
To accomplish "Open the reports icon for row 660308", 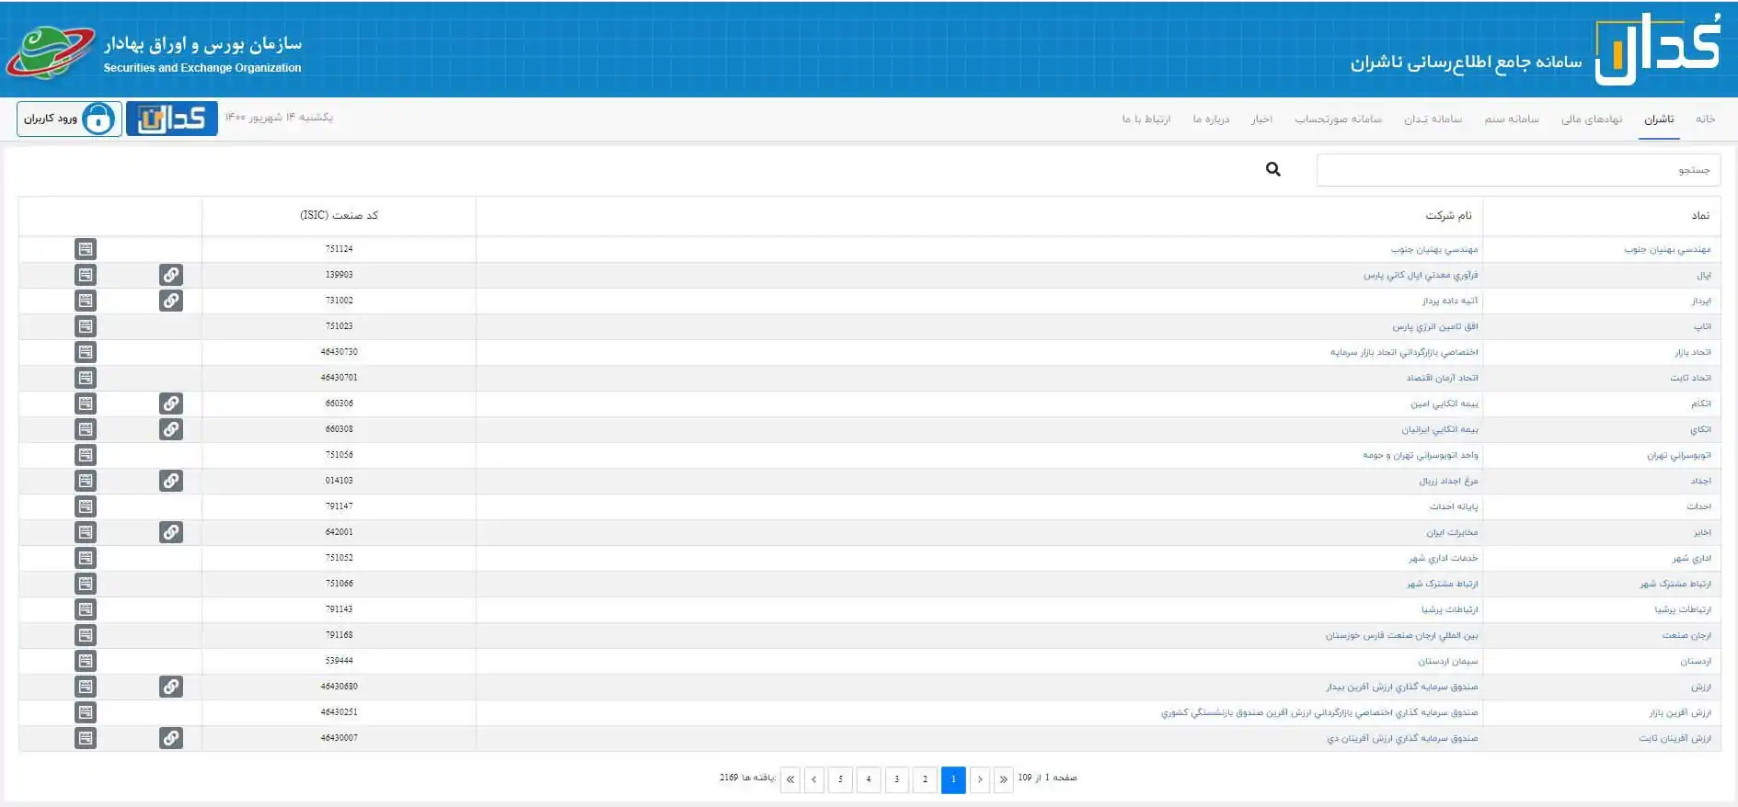I will [x=86, y=429].
